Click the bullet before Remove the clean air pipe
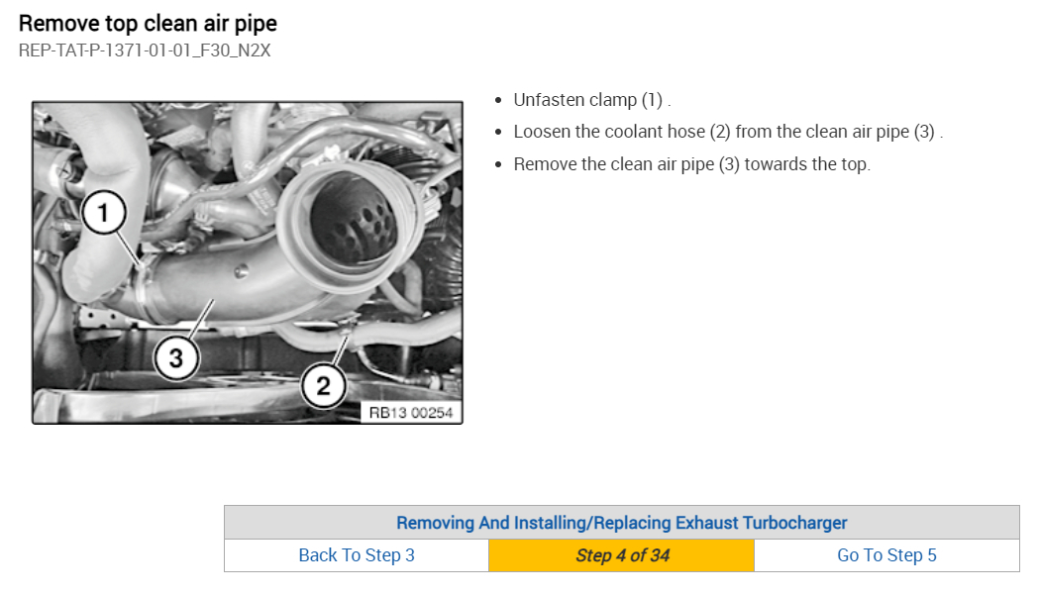This screenshot has height=596, width=1039. pos(498,164)
